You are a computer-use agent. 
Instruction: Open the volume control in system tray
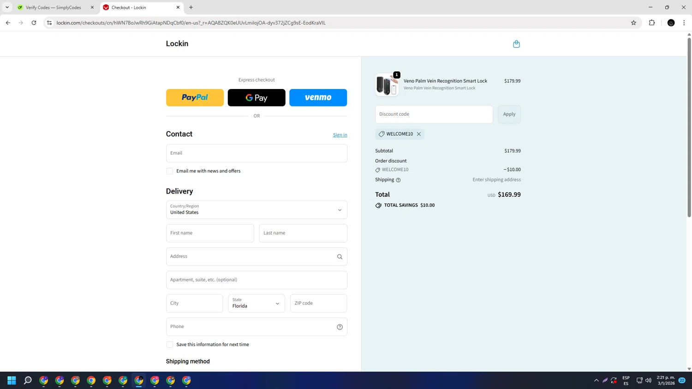point(648,380)
